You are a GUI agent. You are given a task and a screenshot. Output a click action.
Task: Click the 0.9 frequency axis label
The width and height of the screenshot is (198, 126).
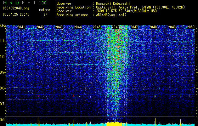(3, 72)
